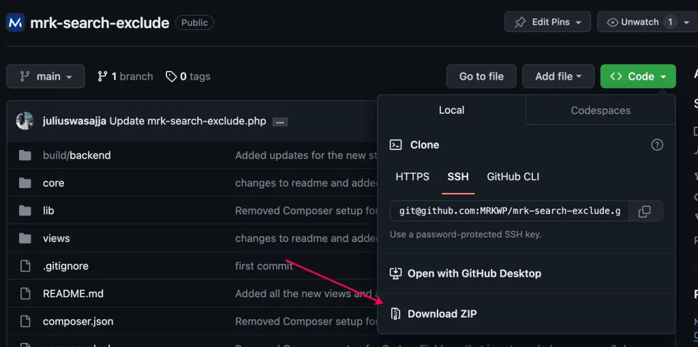The width and height of the screenshot is (698, 347).
Task: Click the SSH clone URL field
Action: (x=510, y=211)
